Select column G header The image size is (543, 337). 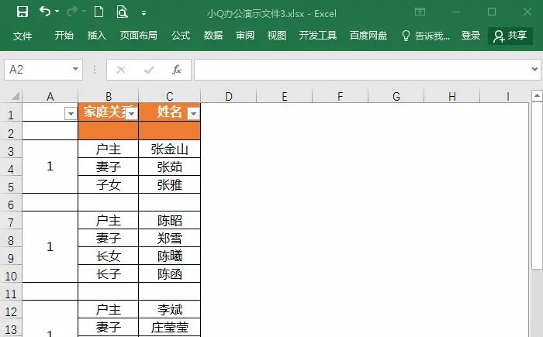pos(396,96)
